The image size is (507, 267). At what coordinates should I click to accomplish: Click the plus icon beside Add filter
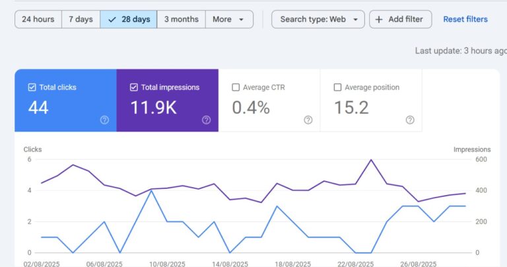coord(379,19)
